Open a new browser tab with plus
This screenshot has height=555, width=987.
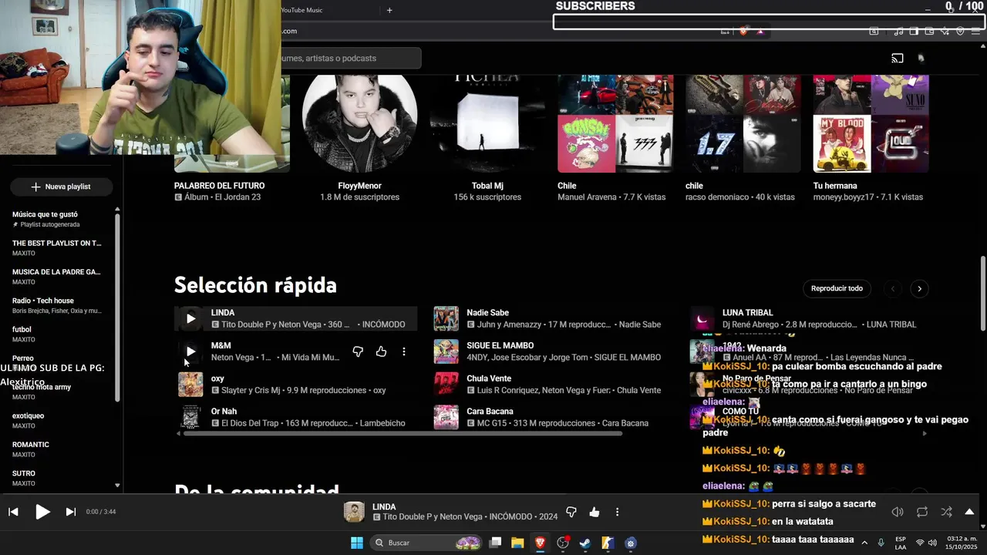coord(389,10)
